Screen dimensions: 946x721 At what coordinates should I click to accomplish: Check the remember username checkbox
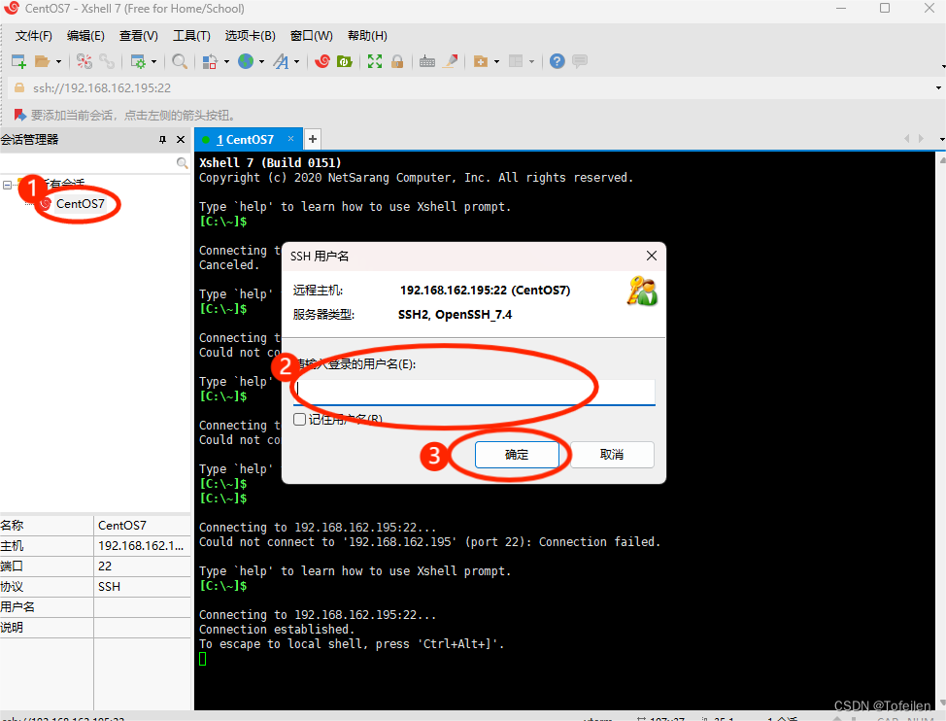(x=299, y=420)
